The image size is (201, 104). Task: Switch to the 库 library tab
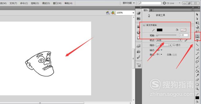[x=151, y=10]
